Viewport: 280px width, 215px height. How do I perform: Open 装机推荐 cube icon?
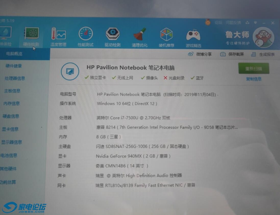(166, 34)
